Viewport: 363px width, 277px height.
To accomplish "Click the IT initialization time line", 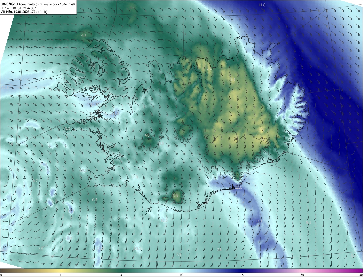I will (x=18, y=8).
